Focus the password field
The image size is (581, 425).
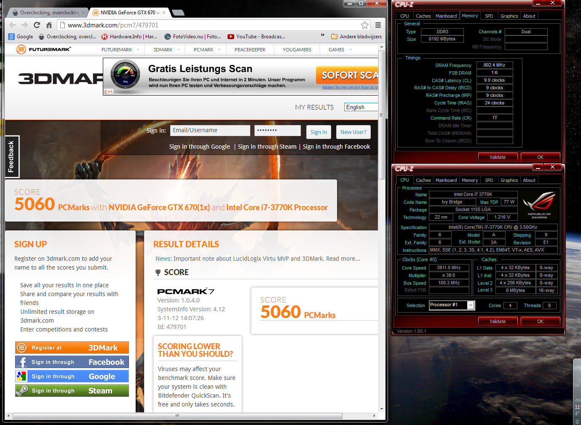tap(278, 131)
